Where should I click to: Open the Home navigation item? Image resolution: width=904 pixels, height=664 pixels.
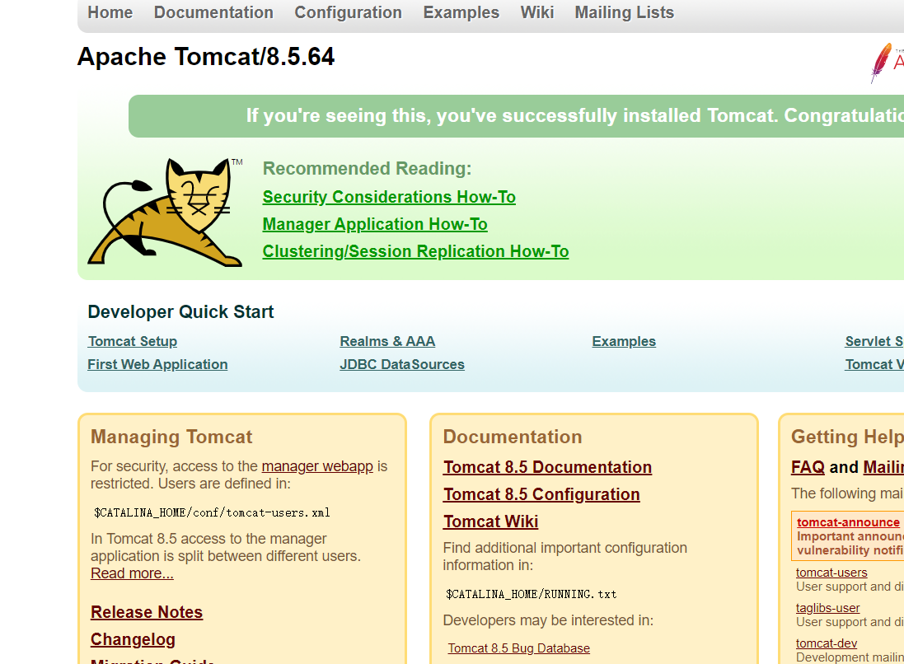pos(110,12)
